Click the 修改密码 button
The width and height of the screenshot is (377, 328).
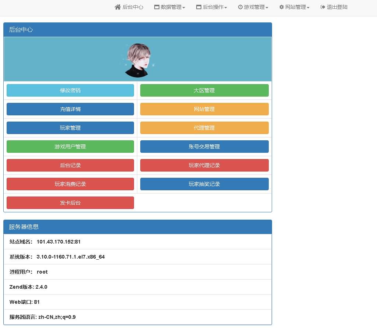click(x=70, y=90)
